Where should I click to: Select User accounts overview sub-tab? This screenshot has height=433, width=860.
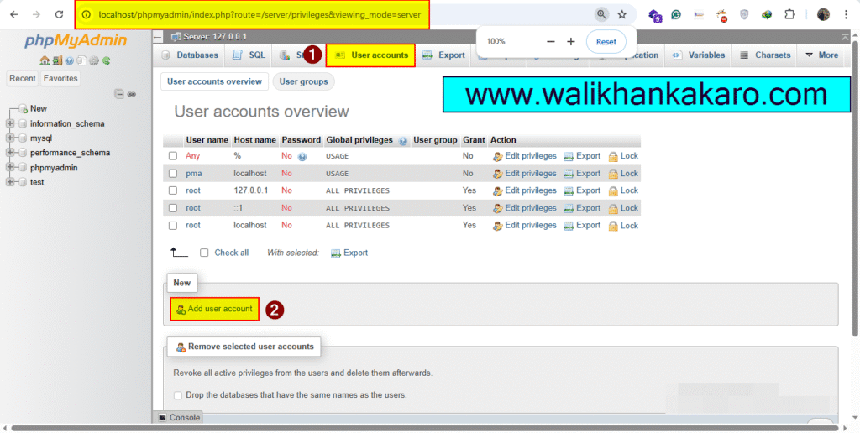tap(214, 81)
